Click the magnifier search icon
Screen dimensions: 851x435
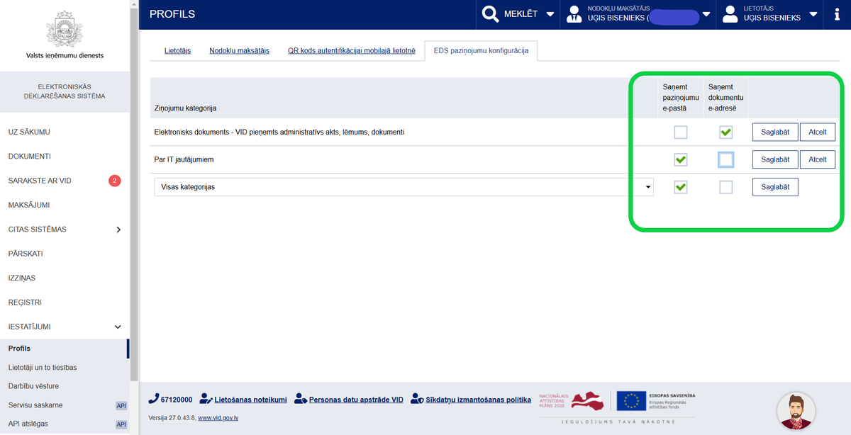(490, 14)
